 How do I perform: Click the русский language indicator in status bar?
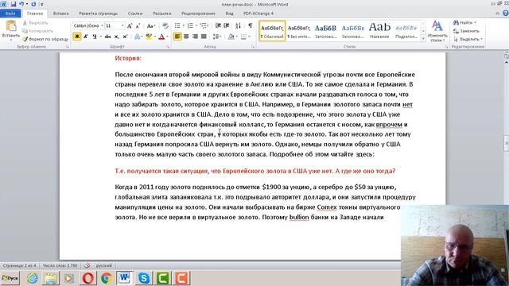click(104, 265)
